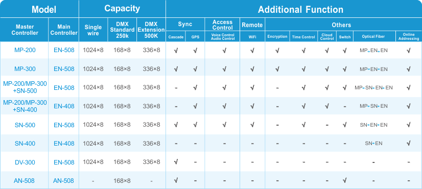The height and width of the screenshot is (189, 422).
Task: Click Cloud Control checkmark for MP-200
Action: [327, 50]
